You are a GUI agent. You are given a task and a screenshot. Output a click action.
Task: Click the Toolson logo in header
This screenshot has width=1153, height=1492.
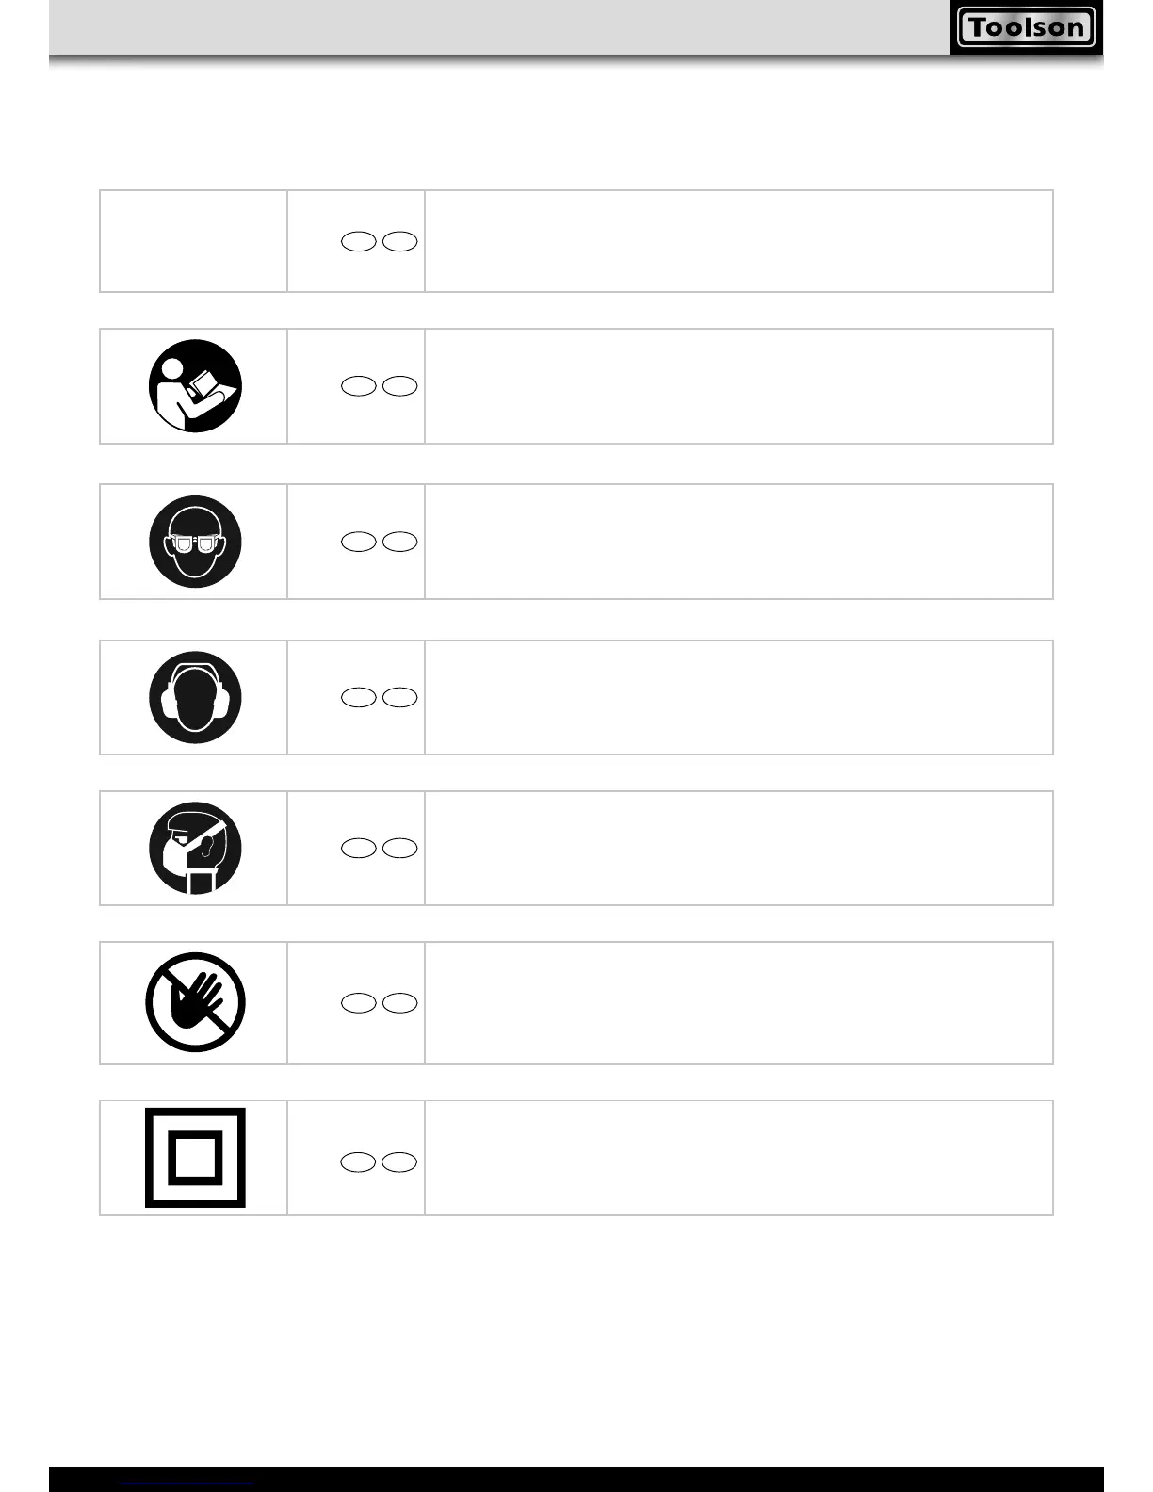(1026, 27)
